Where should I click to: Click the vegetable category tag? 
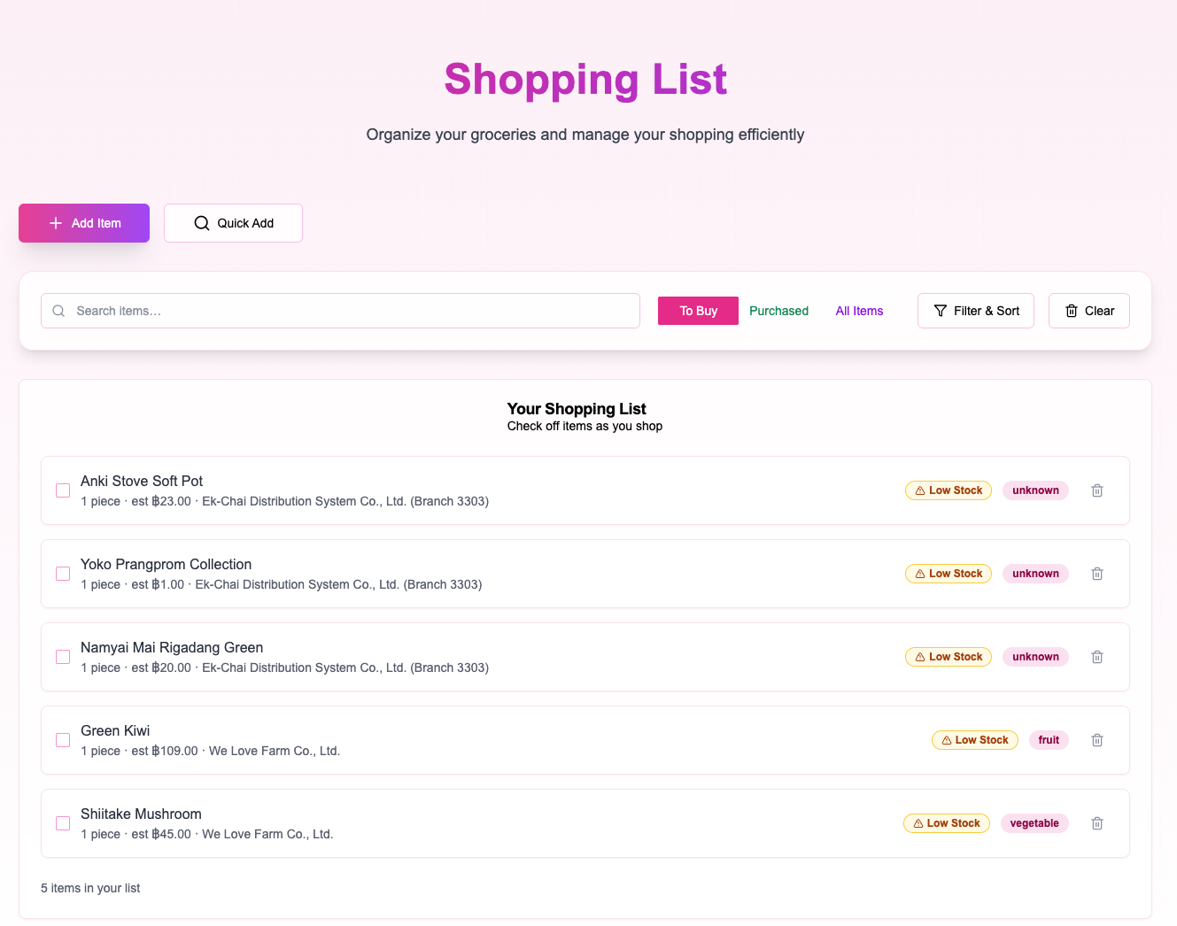pyautogui.click(x=1034, y=823)
